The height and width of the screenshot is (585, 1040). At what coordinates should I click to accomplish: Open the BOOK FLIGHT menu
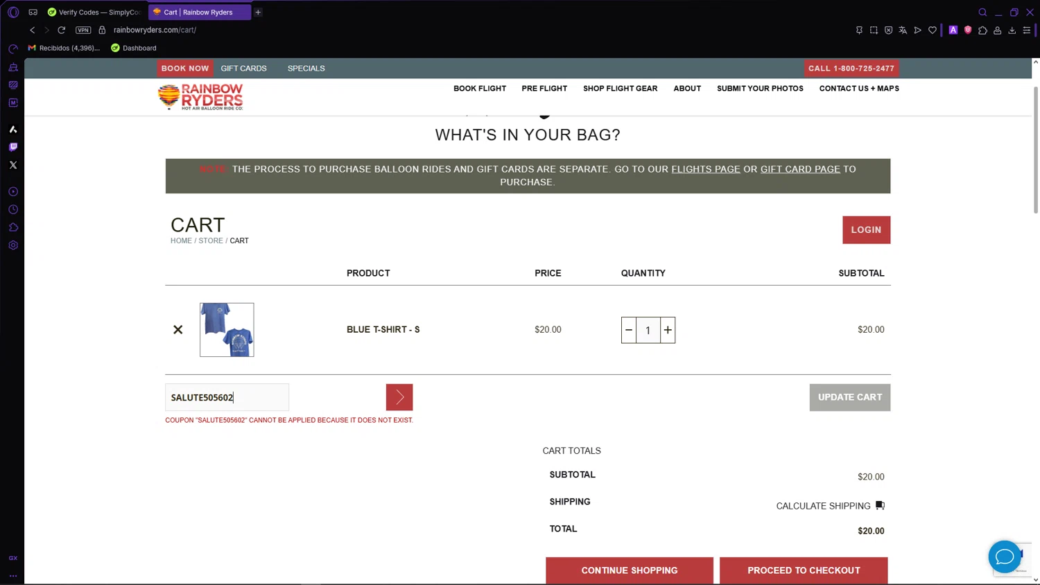[480, 89]
